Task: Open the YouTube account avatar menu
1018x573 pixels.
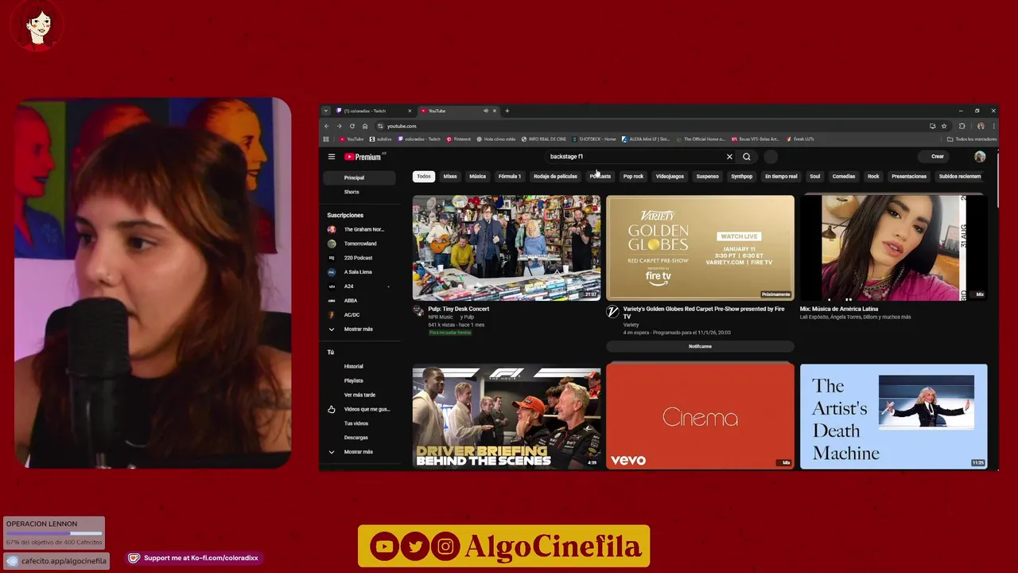Action: pos(980,157)
